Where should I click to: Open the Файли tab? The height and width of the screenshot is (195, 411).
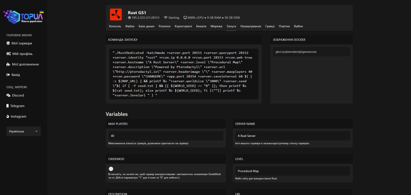[130, 26]
